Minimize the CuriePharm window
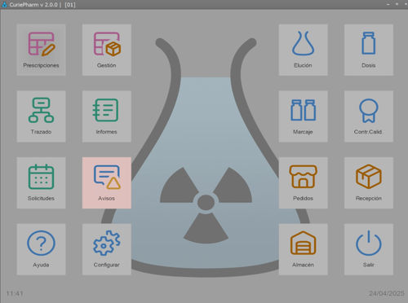Image resolution: width=408 pixels, height=303 pixels. pyautogui.click(x=388, y=4)
